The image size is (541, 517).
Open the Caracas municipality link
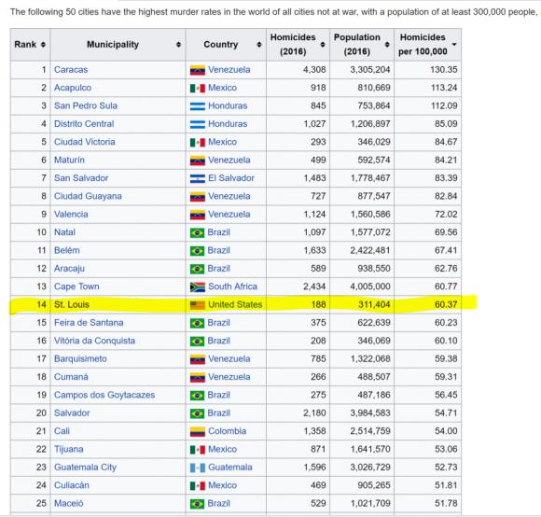71,70
